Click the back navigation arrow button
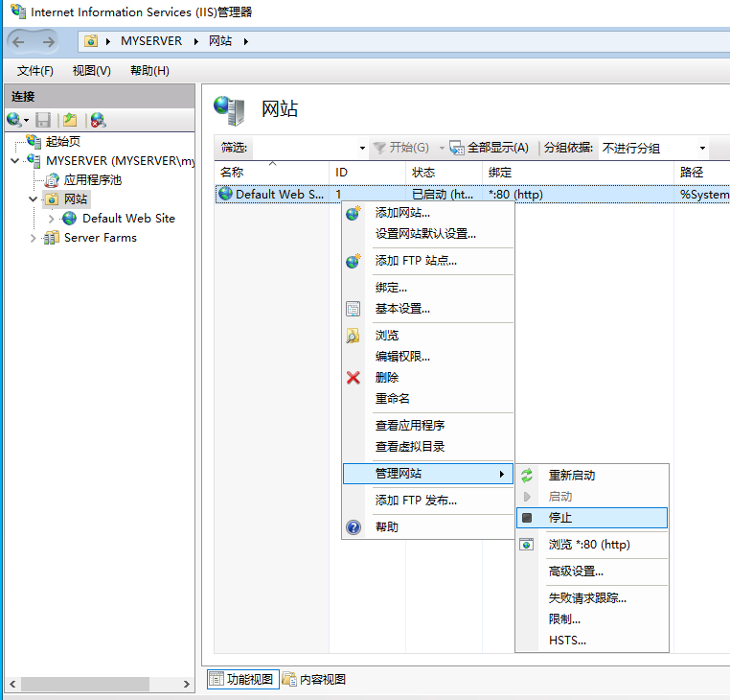 pyautogui.click(x=19, y=41)
